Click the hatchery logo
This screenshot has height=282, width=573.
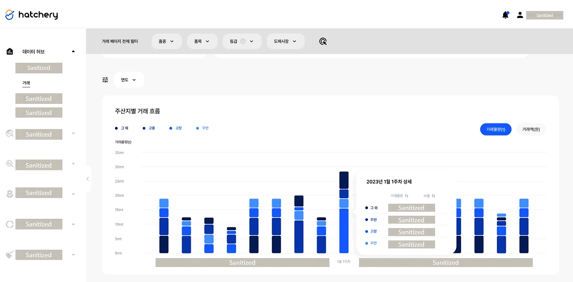click(31, 15)
